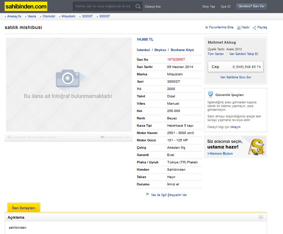
Task: Open İlan ile İlgili Şikayetim Var
Action: pyautogui.click(x=169, y=195)
